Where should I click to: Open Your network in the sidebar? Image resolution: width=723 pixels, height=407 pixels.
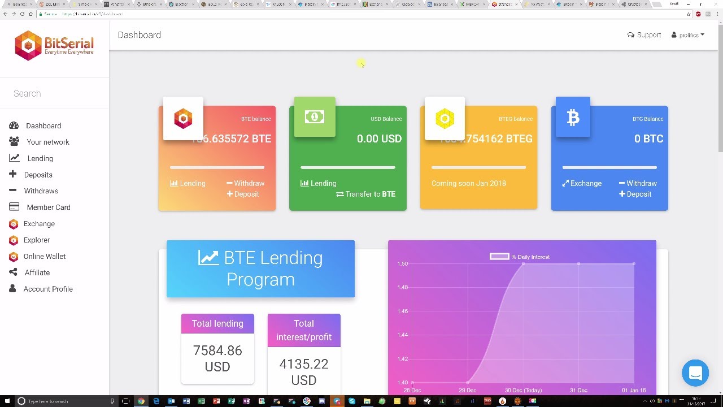(x=48, y=142)
